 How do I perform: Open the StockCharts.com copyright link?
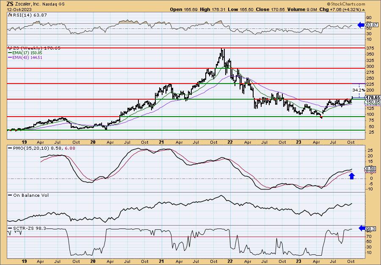coord(346,4)
